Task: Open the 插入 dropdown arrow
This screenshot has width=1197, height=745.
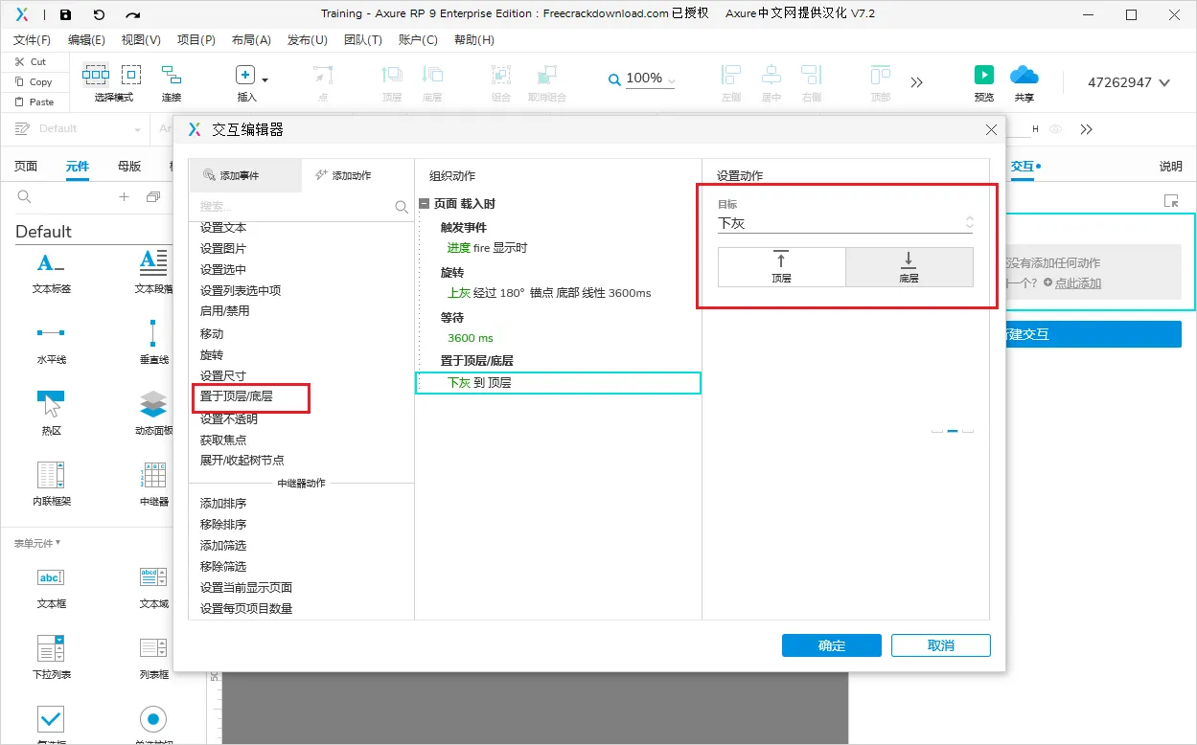Action: pos(265,80)
